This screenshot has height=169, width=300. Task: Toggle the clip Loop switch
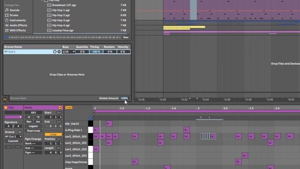(x=53, y=134)
